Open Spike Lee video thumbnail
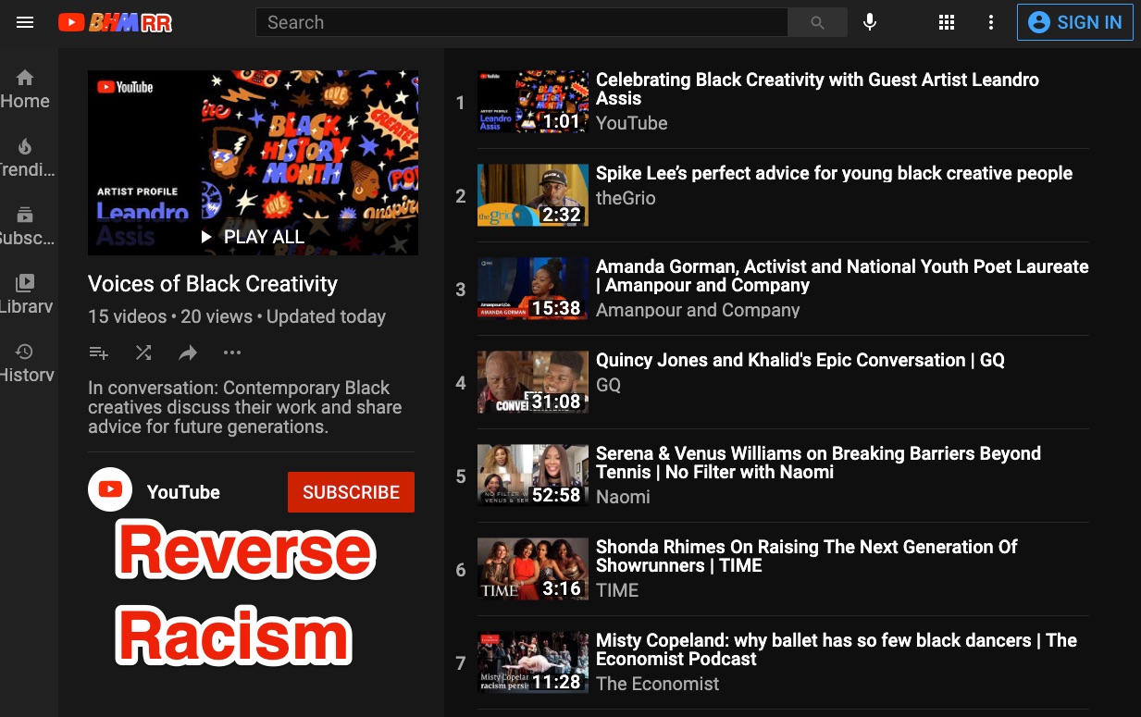The width and height of the screenshot is (1141, 717). click(x=532, y=195)
